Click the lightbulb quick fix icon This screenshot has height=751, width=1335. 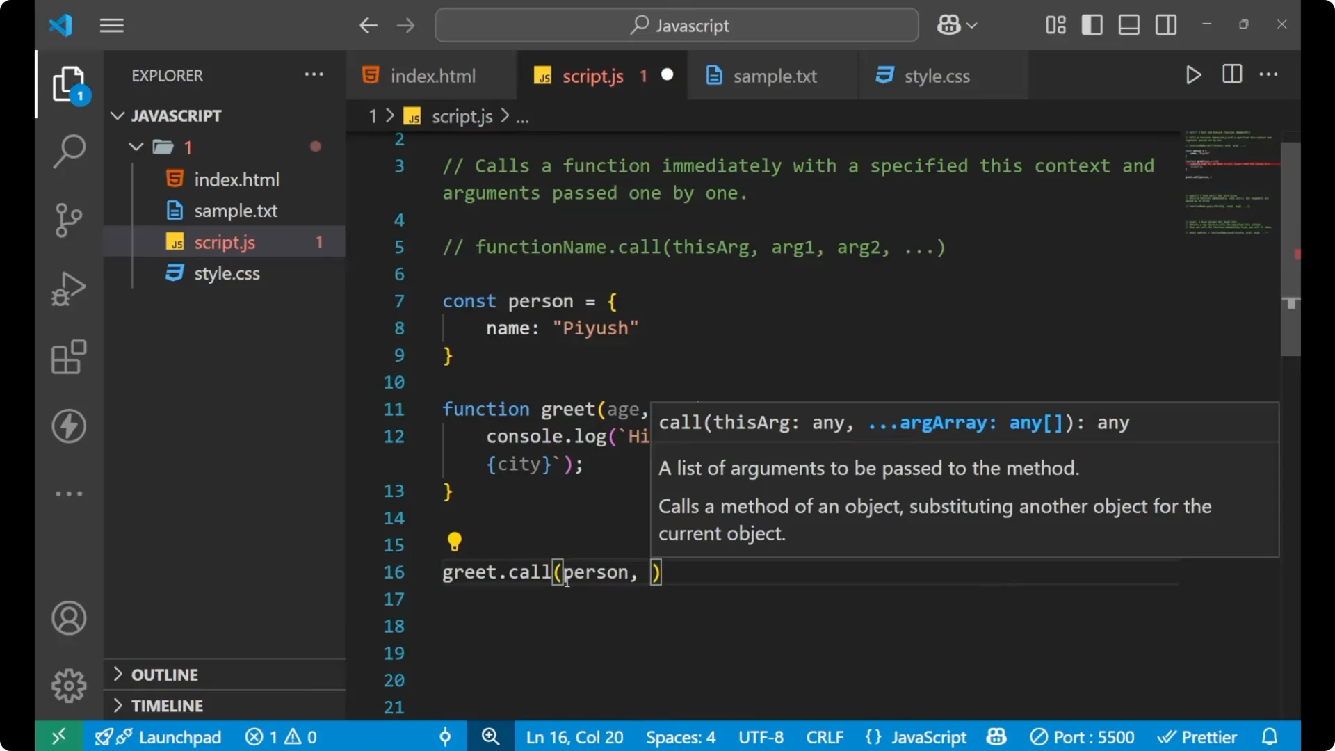[455, 542]
